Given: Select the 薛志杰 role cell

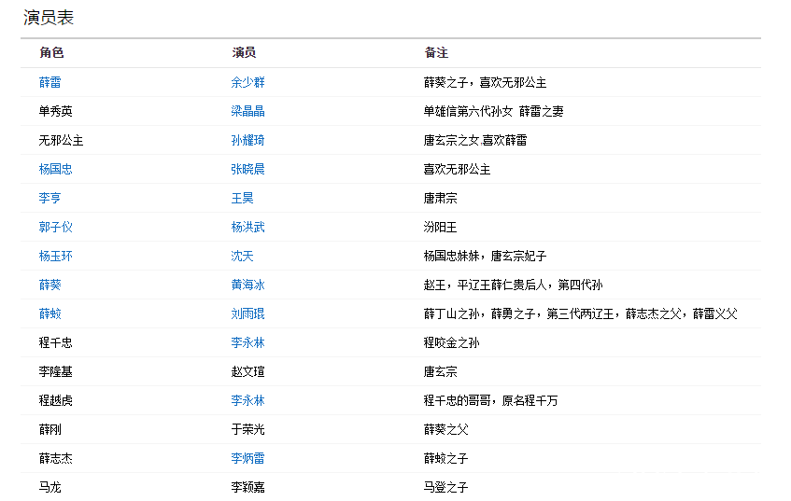Looking at the screenshot, I should (x=55, y=458).
